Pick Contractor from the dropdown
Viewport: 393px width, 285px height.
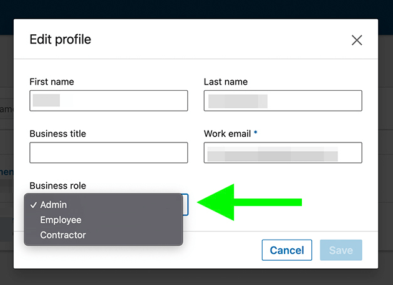coord(104,235)
